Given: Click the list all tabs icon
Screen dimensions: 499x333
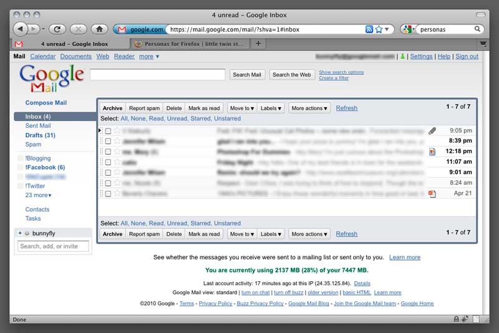Looking at the screenshot, I should (x=483, y=44).
